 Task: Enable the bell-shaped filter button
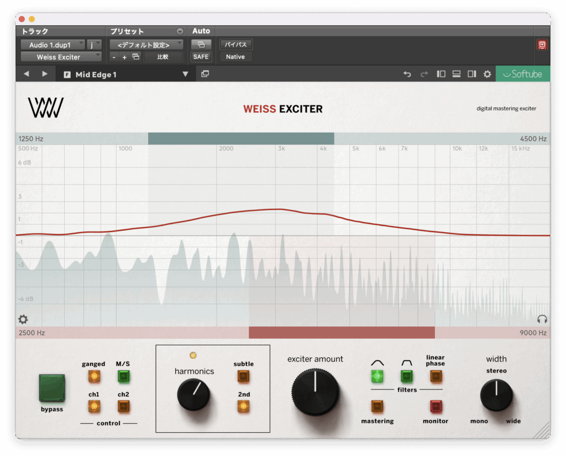click(377, 376)
